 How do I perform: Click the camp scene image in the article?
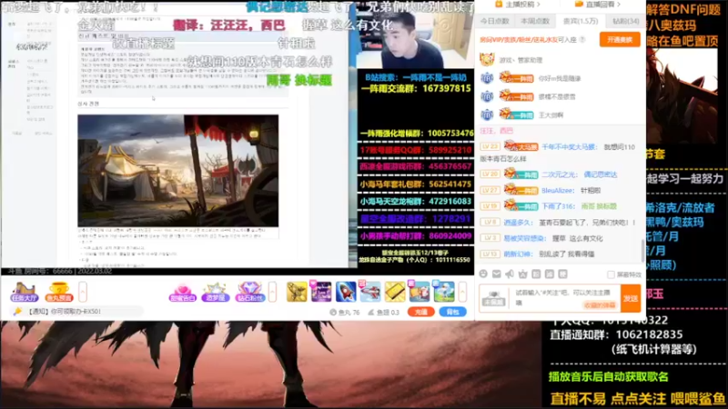[177, 171]
